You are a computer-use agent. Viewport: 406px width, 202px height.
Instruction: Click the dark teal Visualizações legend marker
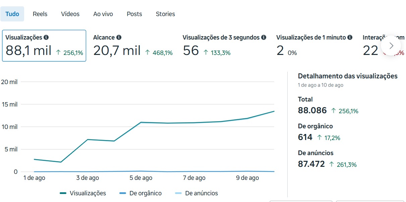pyautogui.click(x=63, y=193)
